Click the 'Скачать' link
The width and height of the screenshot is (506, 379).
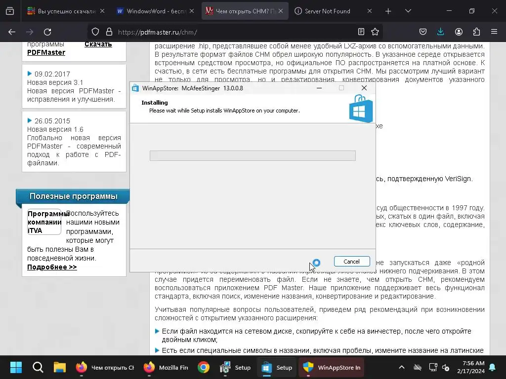pos(98,44)
